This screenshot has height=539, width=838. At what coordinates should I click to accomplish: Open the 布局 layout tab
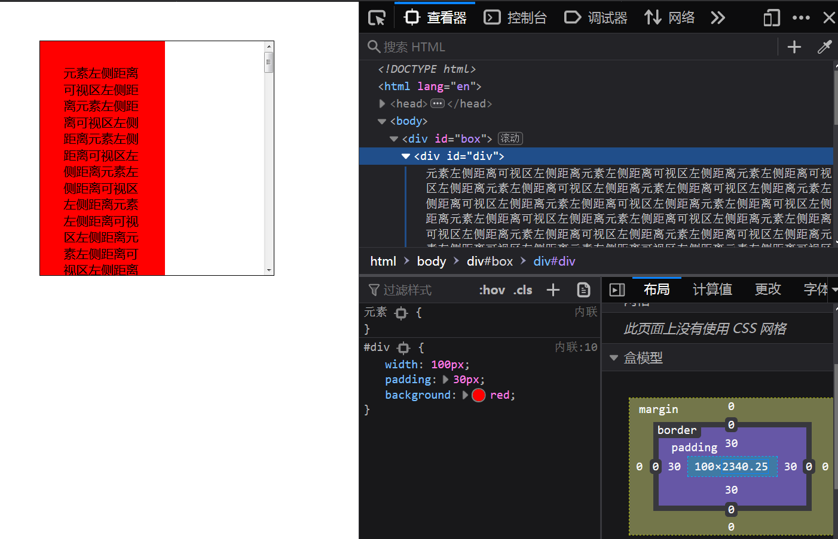pos(656,289)
